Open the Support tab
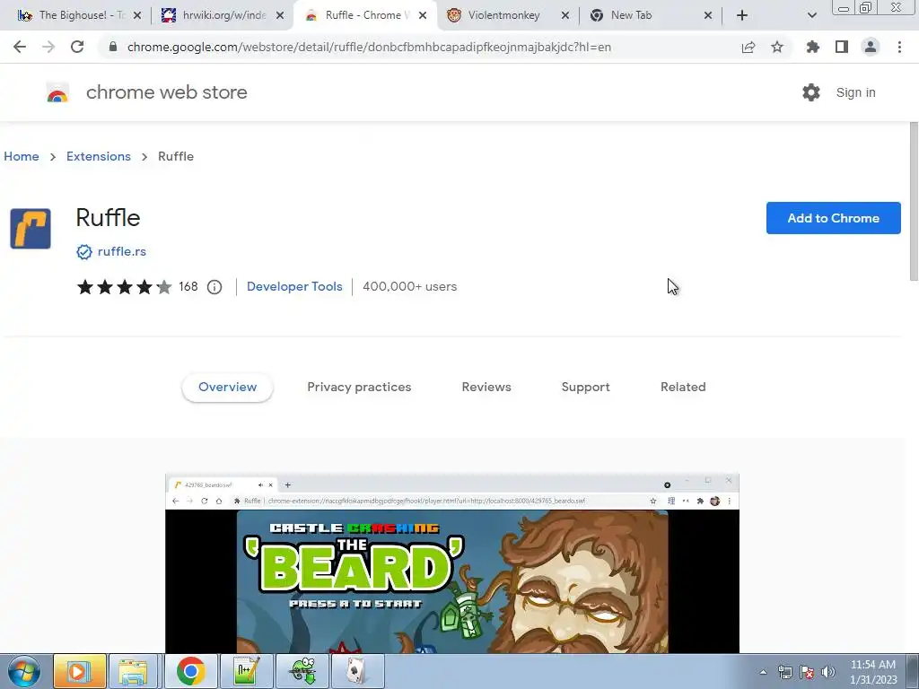Screen dimensions: 919x689 click(585, 387)
